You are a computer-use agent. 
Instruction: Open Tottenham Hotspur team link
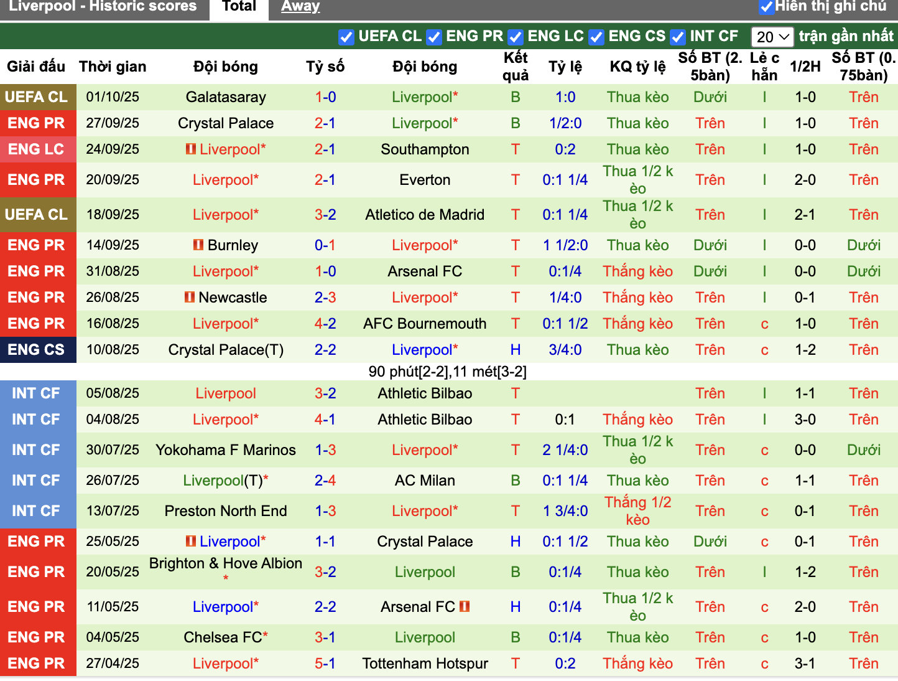[425, 664]
